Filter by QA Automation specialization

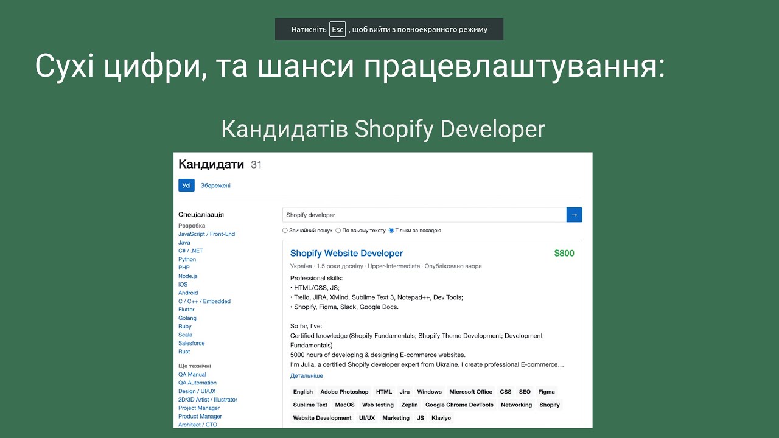click(197, 383)
